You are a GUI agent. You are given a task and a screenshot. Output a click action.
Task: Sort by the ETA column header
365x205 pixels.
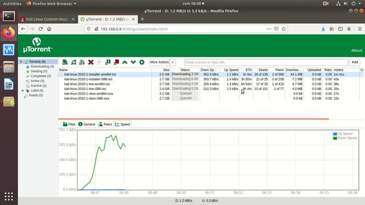pos(246,69)
